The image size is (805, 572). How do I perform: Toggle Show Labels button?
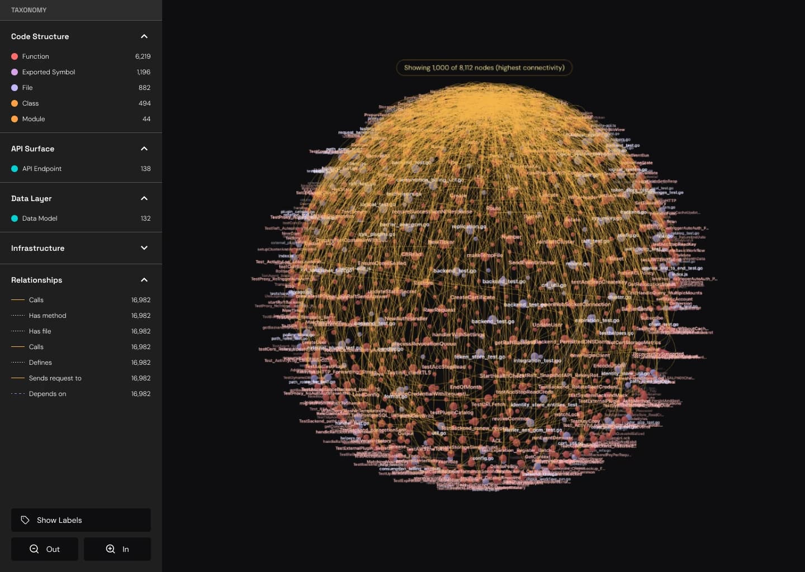coord(81,520)
